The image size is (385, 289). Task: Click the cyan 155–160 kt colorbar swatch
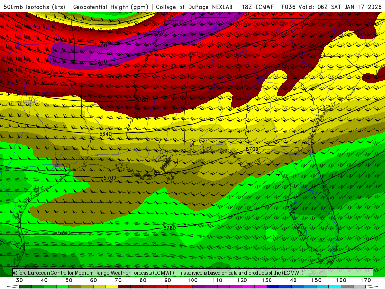(334, 287)
